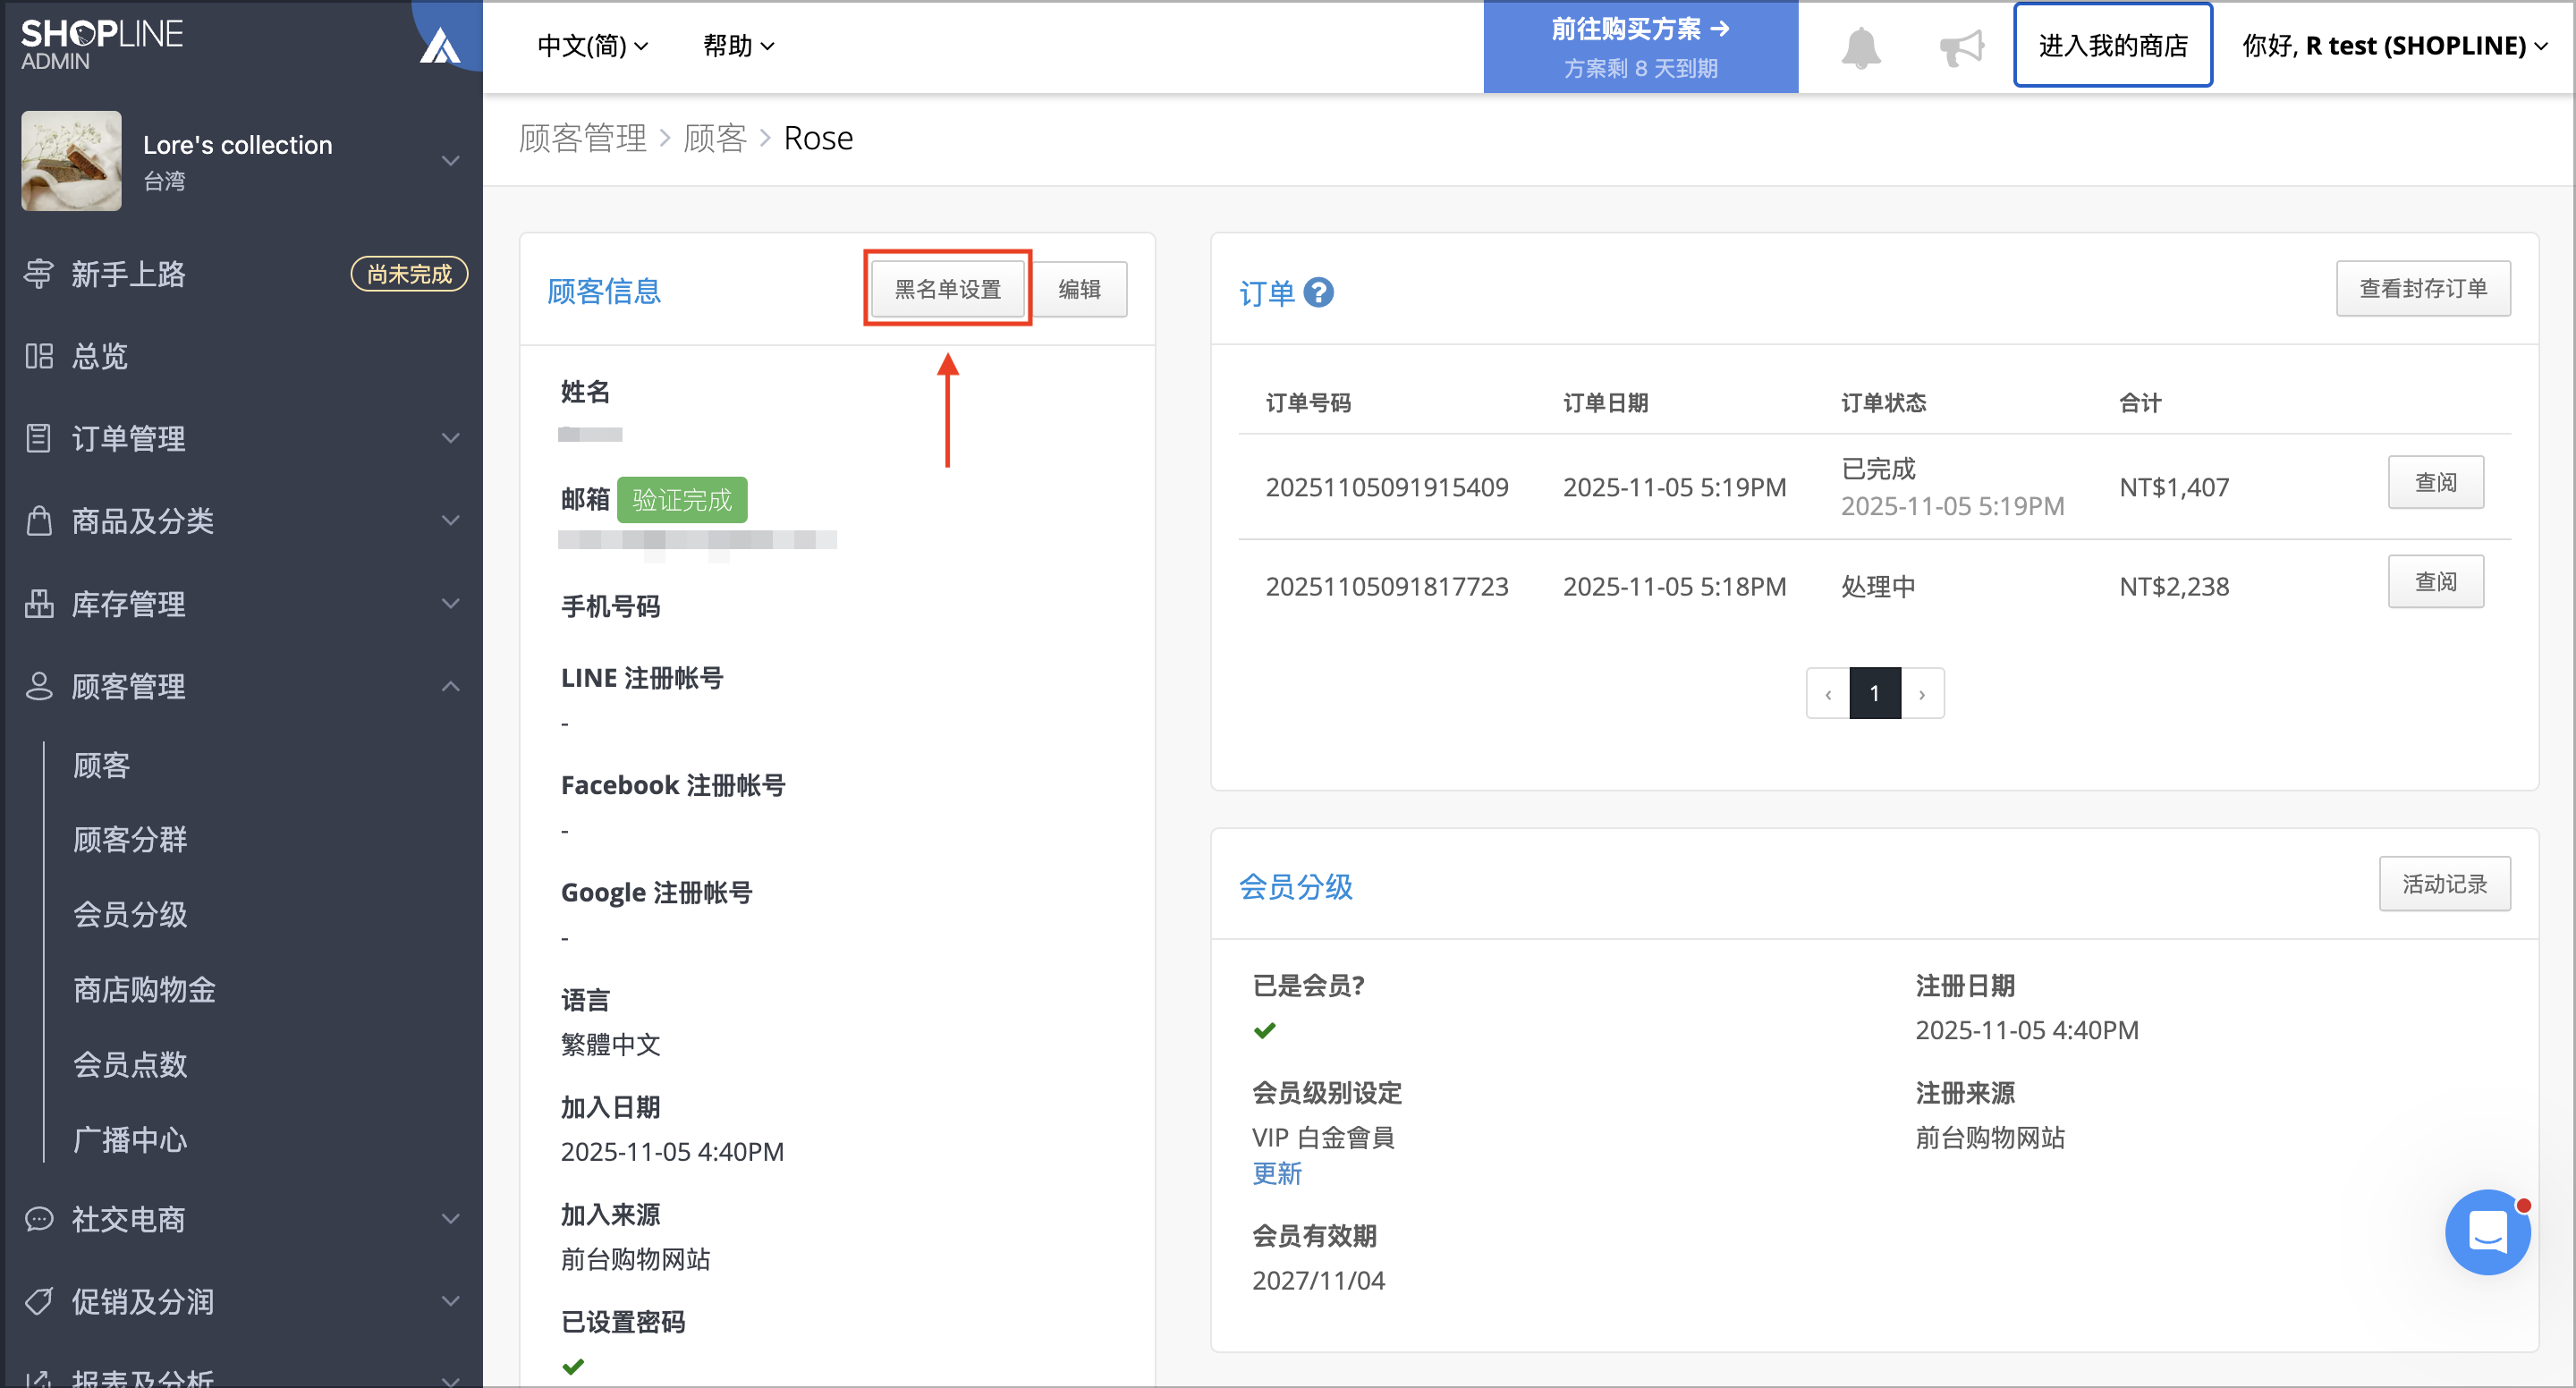The image size is (2576, 1388).
Task: Open the 顾客 submenu item
Action: tap(101, 765)
